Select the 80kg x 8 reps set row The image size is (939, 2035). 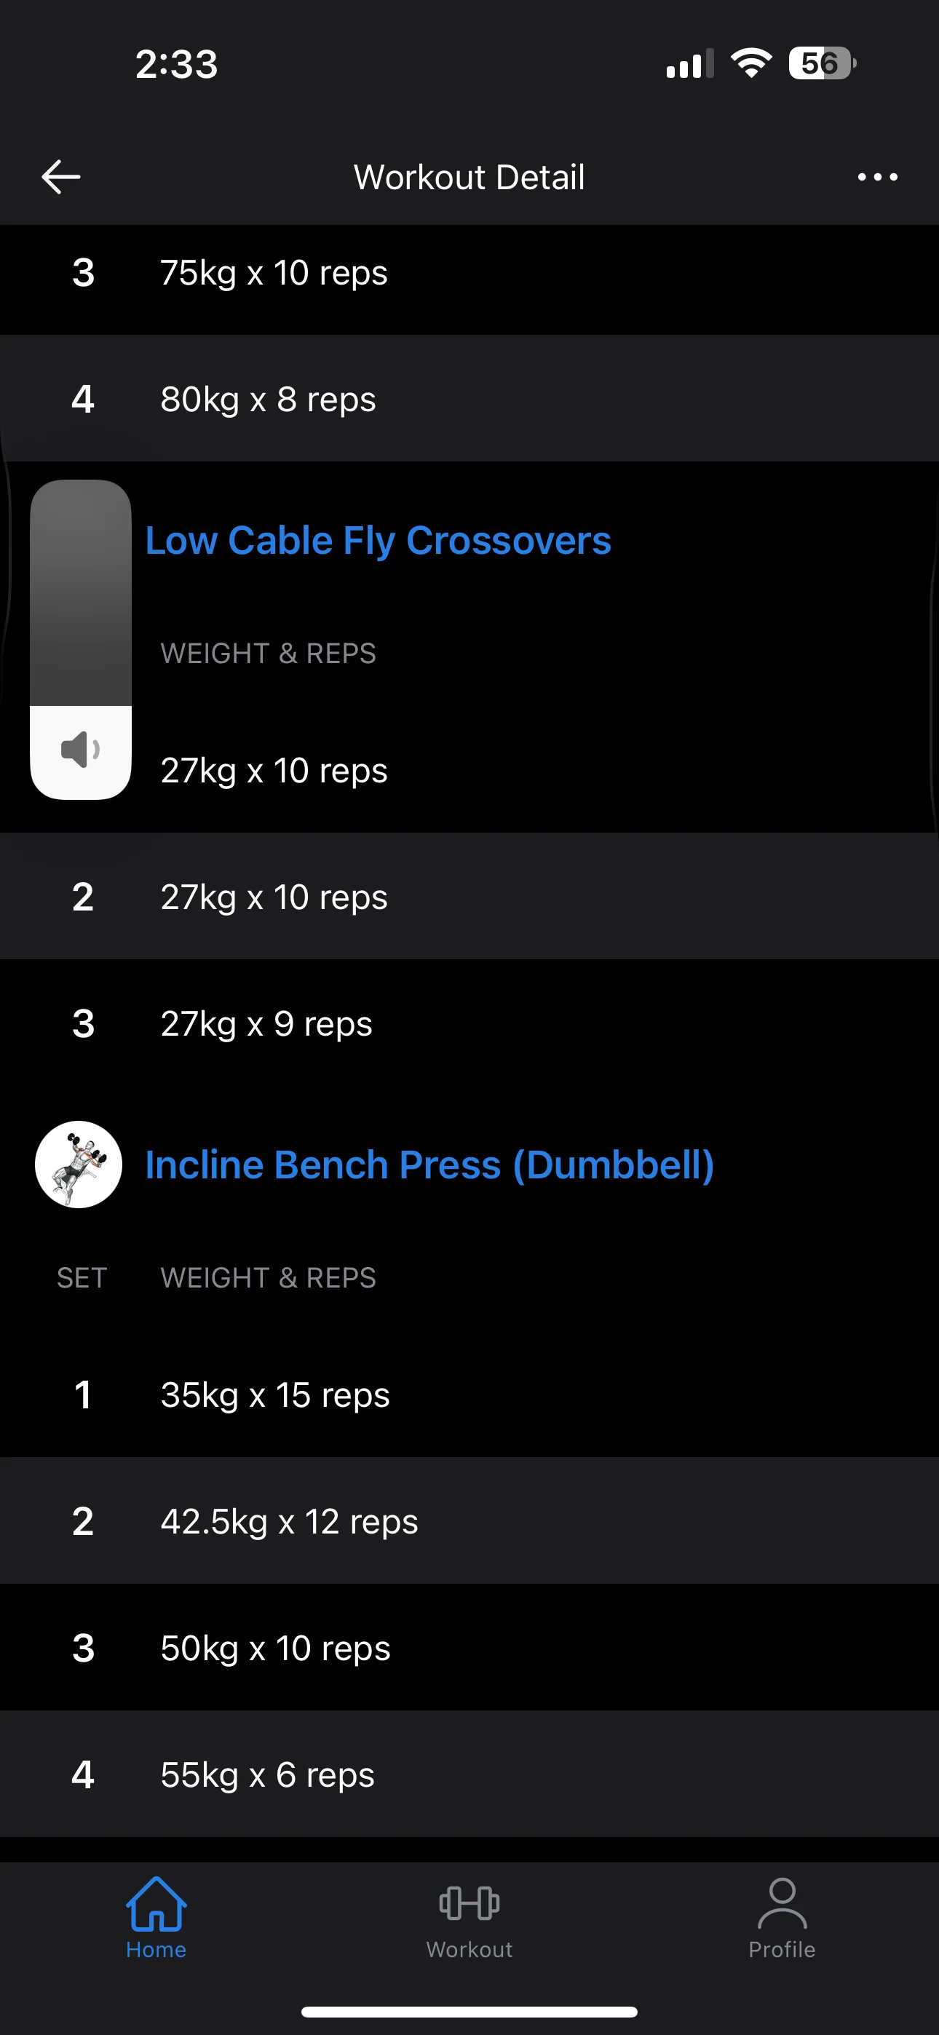(469, 399)
